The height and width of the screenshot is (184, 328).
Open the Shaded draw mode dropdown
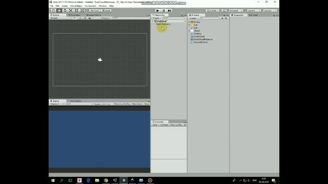click(x=60, y=18)
